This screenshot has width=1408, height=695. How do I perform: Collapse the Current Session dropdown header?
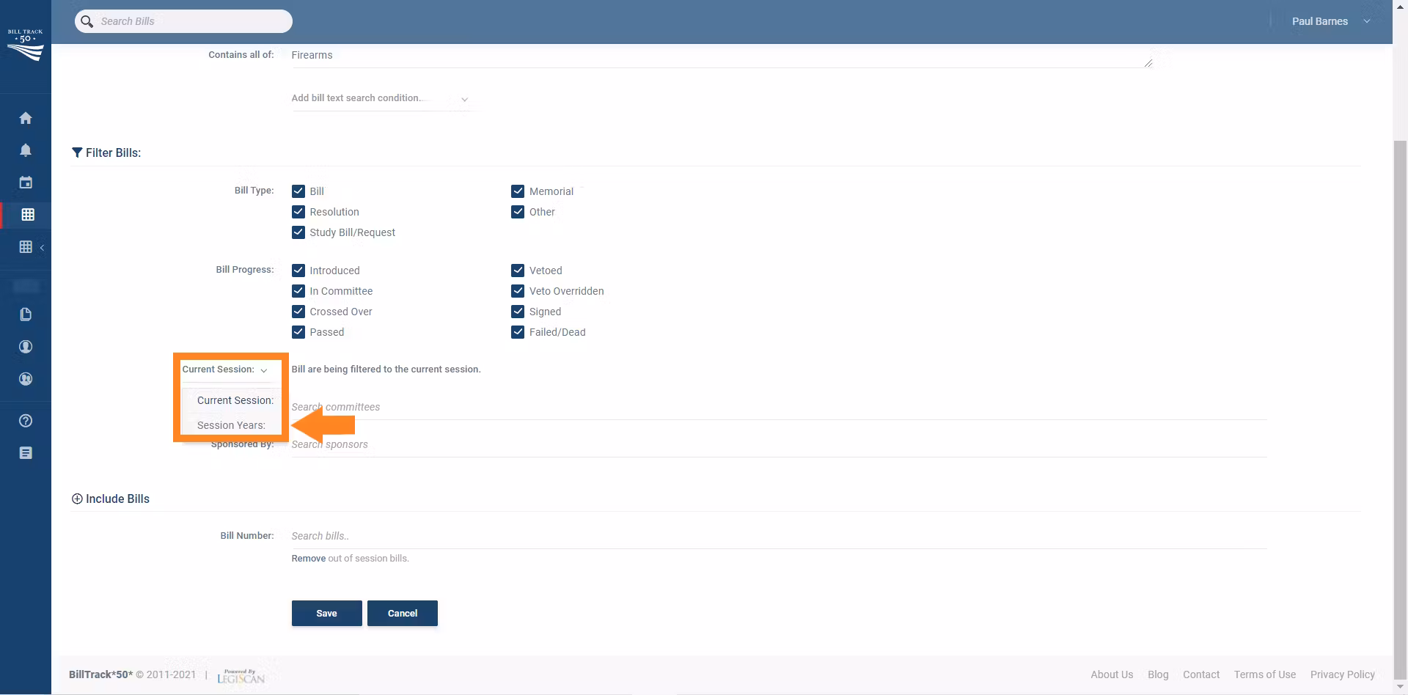(x=225, y=369)
